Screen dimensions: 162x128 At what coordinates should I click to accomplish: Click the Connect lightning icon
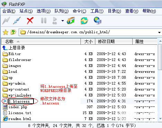6,20
